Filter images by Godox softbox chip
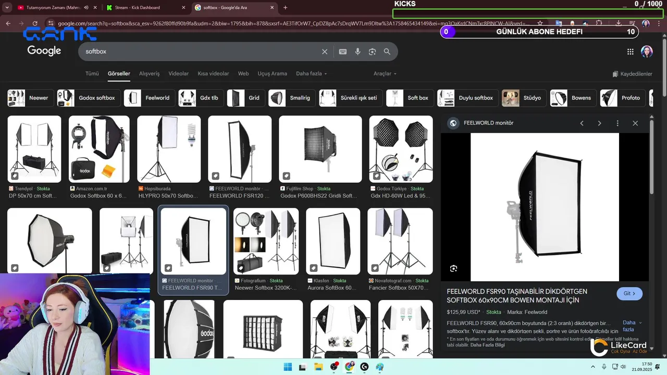This screenshot has height=375, width=667. (x=89, y=98)
